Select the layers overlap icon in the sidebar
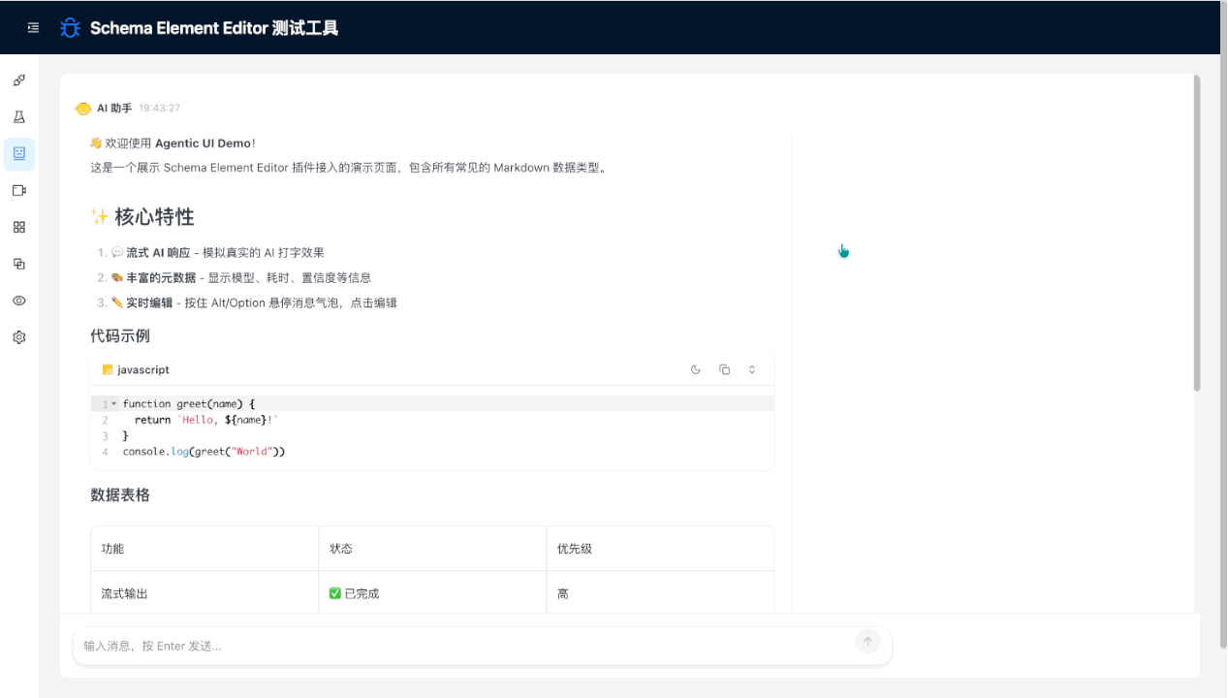1228x698 pixels. [x=18, y=263]
